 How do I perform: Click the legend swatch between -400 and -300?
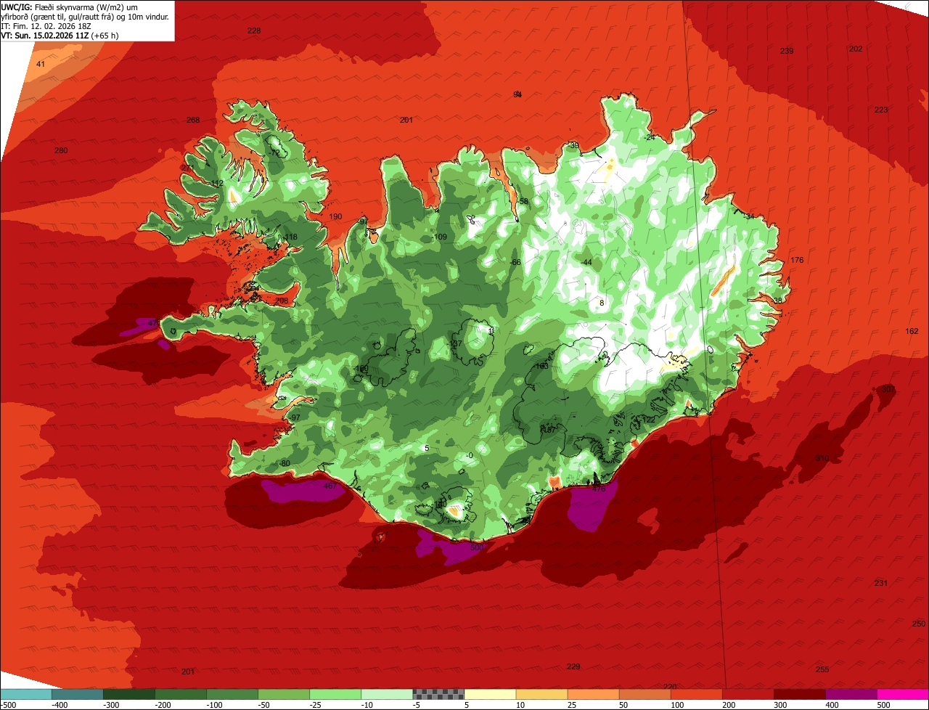[78, 694]
